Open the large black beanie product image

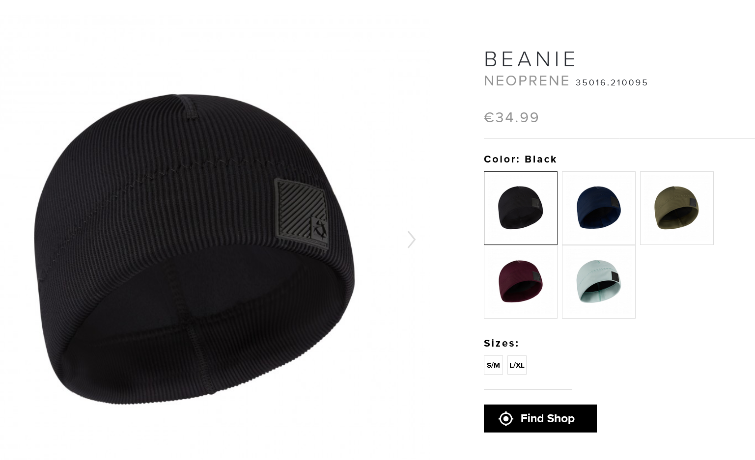[195, 249]
